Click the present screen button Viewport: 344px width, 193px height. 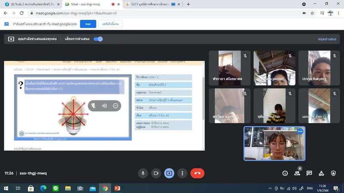coord(169,173)
